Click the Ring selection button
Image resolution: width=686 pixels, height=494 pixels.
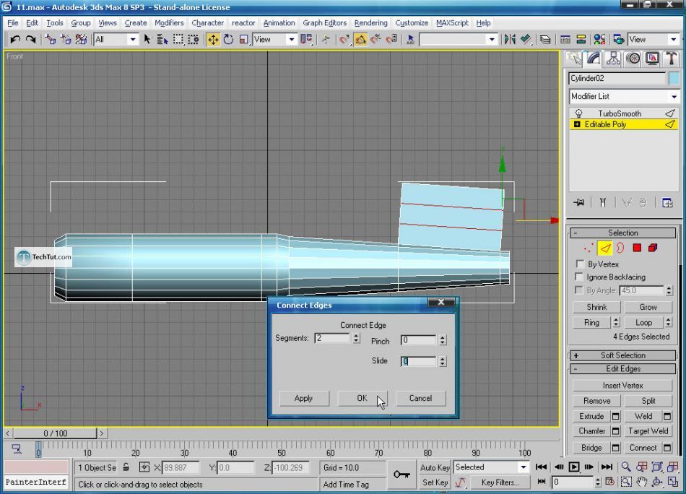click(x=592, y=323)
